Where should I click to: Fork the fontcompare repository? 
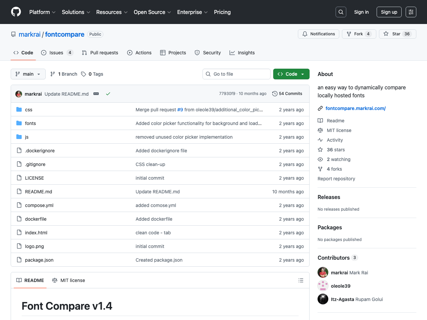359,34
